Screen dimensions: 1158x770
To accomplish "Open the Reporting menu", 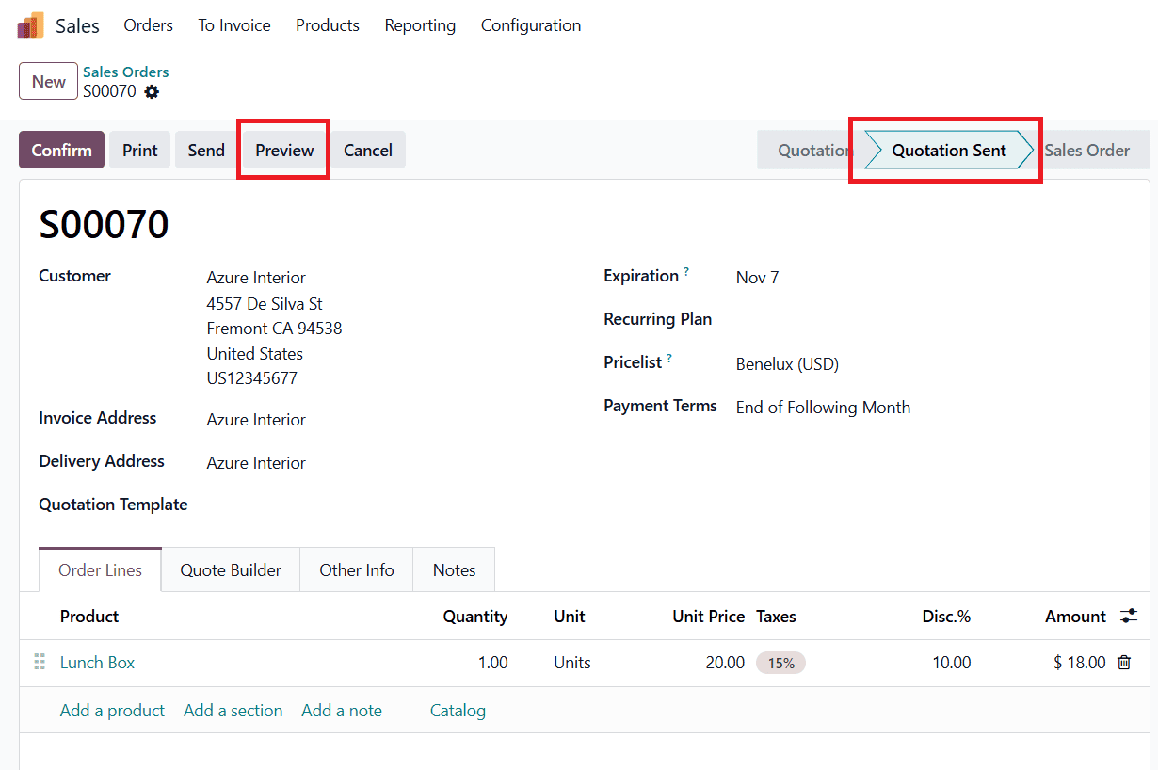I will [x=420, y=25].
